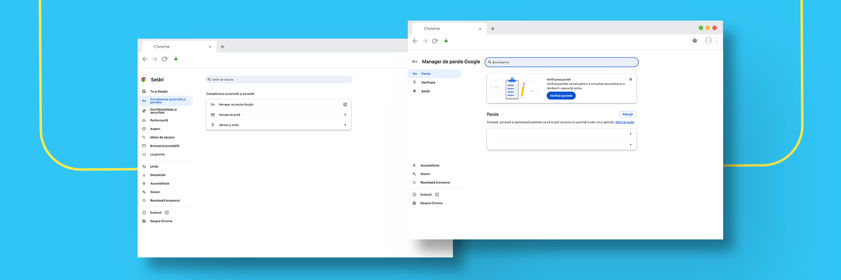
Task: Click the Adaugă button
Action: click(x=627, y=114)
